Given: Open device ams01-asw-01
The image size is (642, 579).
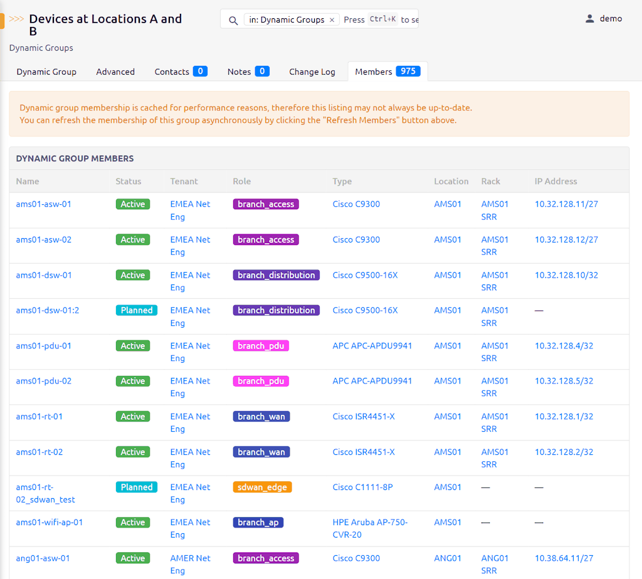Looking at the screenshot, I should point(43,204).
